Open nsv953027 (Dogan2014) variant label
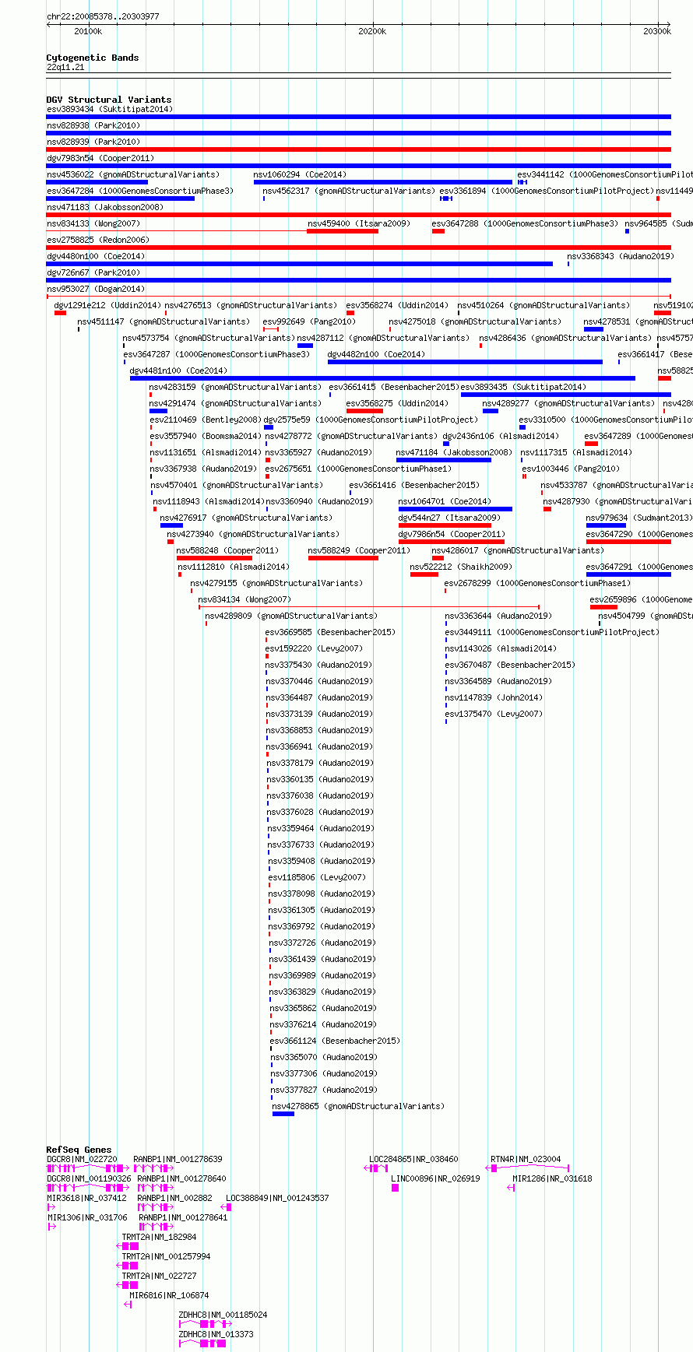The width and height of the screenshot is (693, 1352). [96, 289]
